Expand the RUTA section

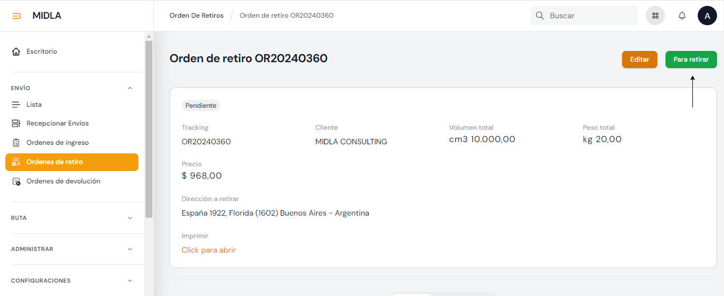pos(130,218)
